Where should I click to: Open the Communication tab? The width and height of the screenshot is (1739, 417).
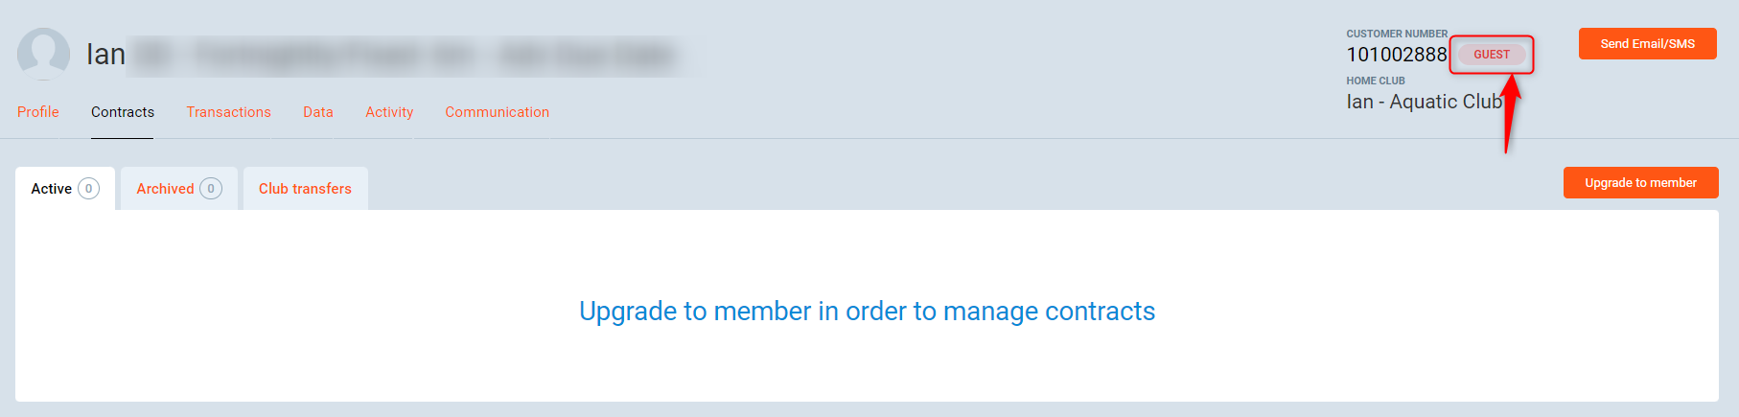tap(497, 112)
